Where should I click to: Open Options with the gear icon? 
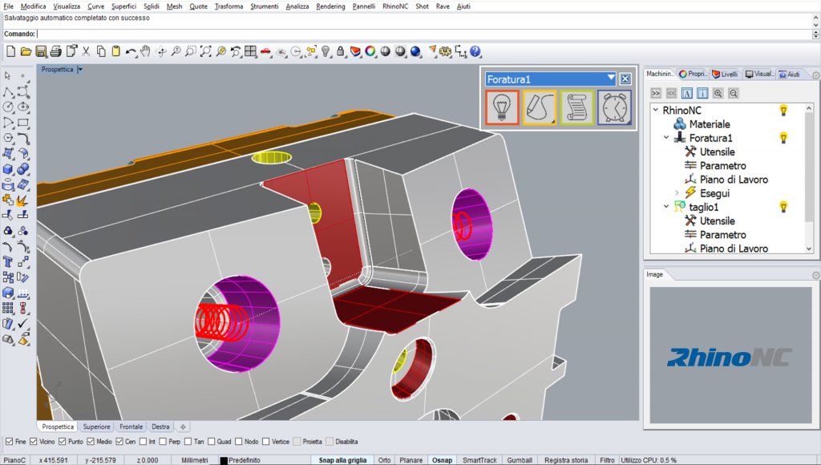pyautogui.click(x=446, y=51)
